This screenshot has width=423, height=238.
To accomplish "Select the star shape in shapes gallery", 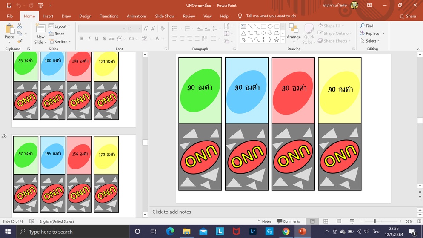I will (x=276, y=40).
